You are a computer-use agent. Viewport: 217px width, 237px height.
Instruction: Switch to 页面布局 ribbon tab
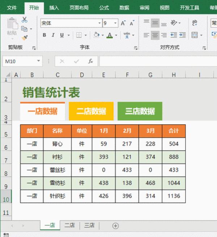pos(79,8)
